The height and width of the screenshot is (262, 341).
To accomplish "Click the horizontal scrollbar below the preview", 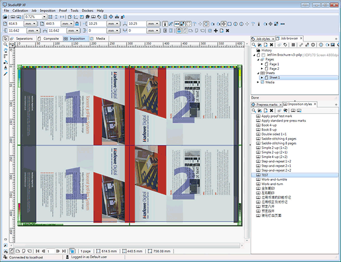I will click(x=127, y=245).
